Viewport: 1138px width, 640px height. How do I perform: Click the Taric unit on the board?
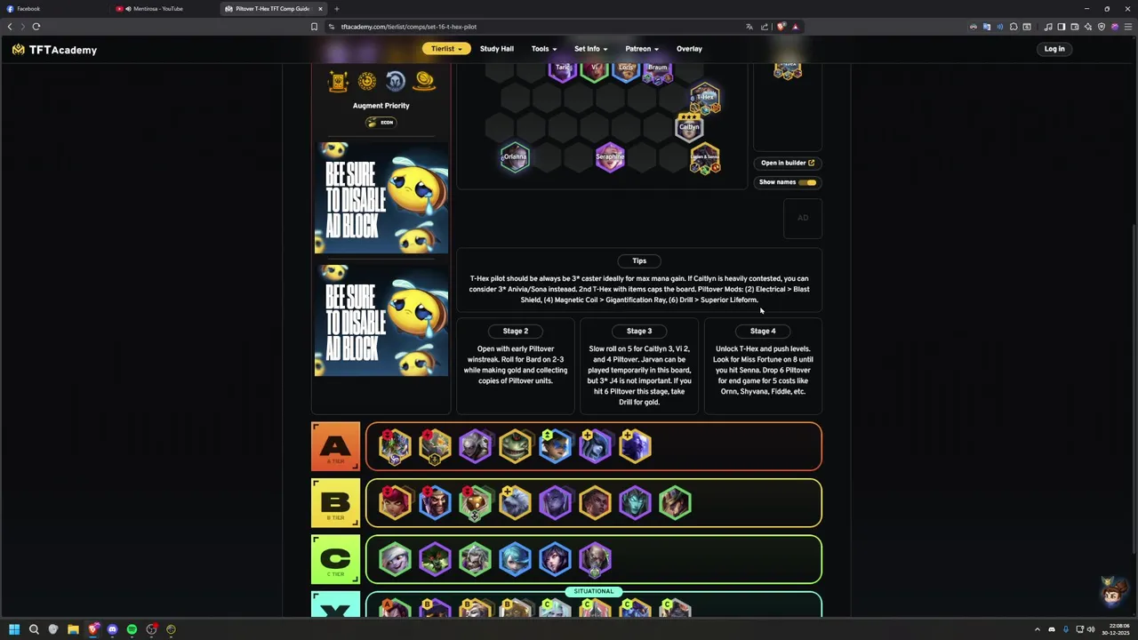coord(563,71)
